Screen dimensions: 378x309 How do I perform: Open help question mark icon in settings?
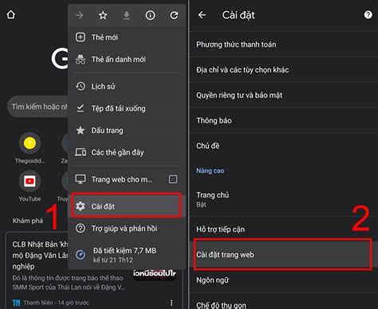point(368,14)
